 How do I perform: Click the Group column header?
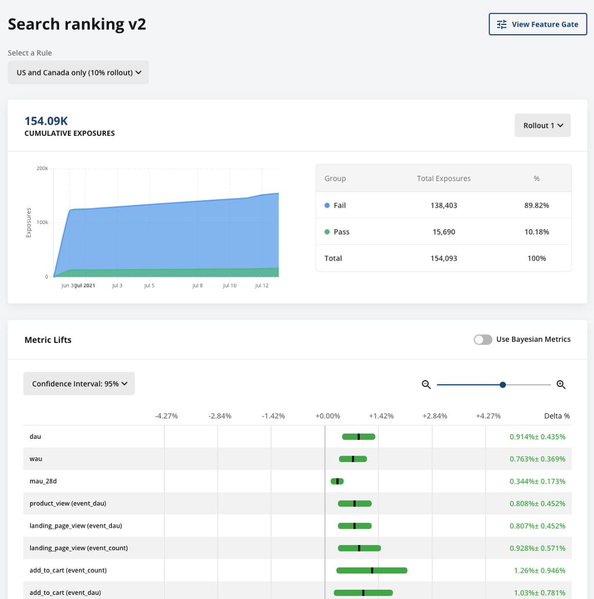pos(335,178)
